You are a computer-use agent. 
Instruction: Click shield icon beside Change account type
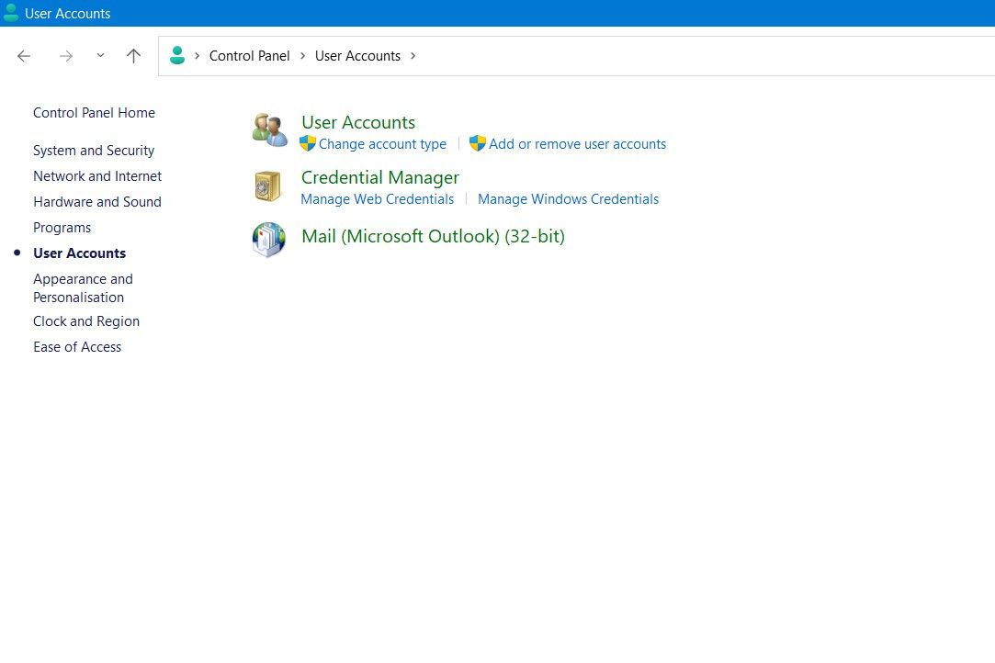point(308,144)
